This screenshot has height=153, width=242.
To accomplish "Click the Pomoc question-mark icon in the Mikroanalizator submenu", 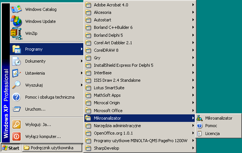I will point(199,126).
